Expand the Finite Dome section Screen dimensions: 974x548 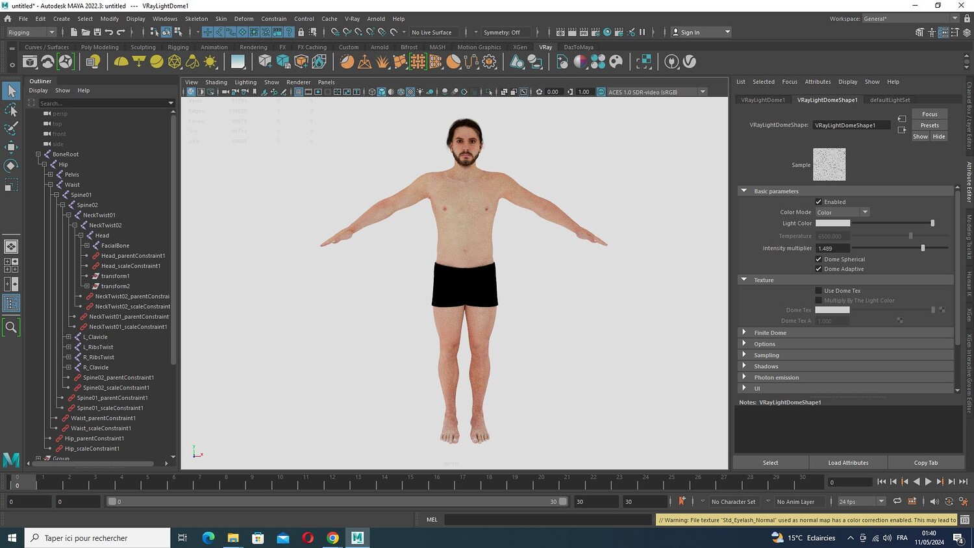(x=770, y=332)
